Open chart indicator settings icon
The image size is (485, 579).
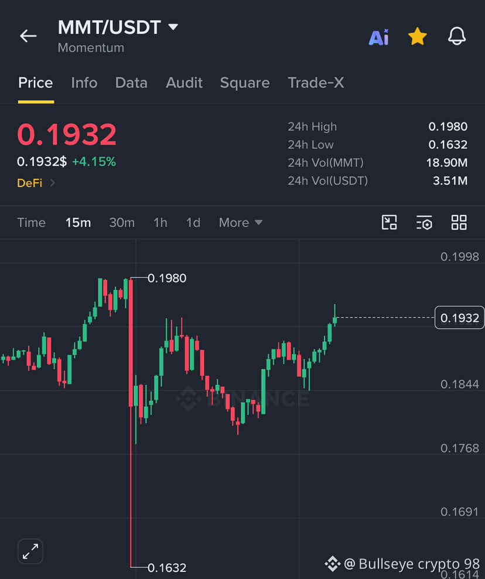click(x=424, y=222)
